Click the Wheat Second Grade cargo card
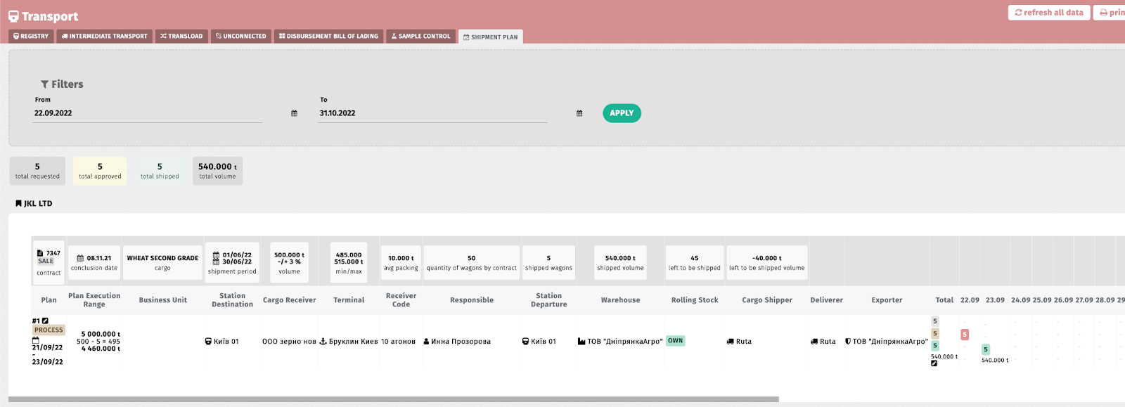 162,262
